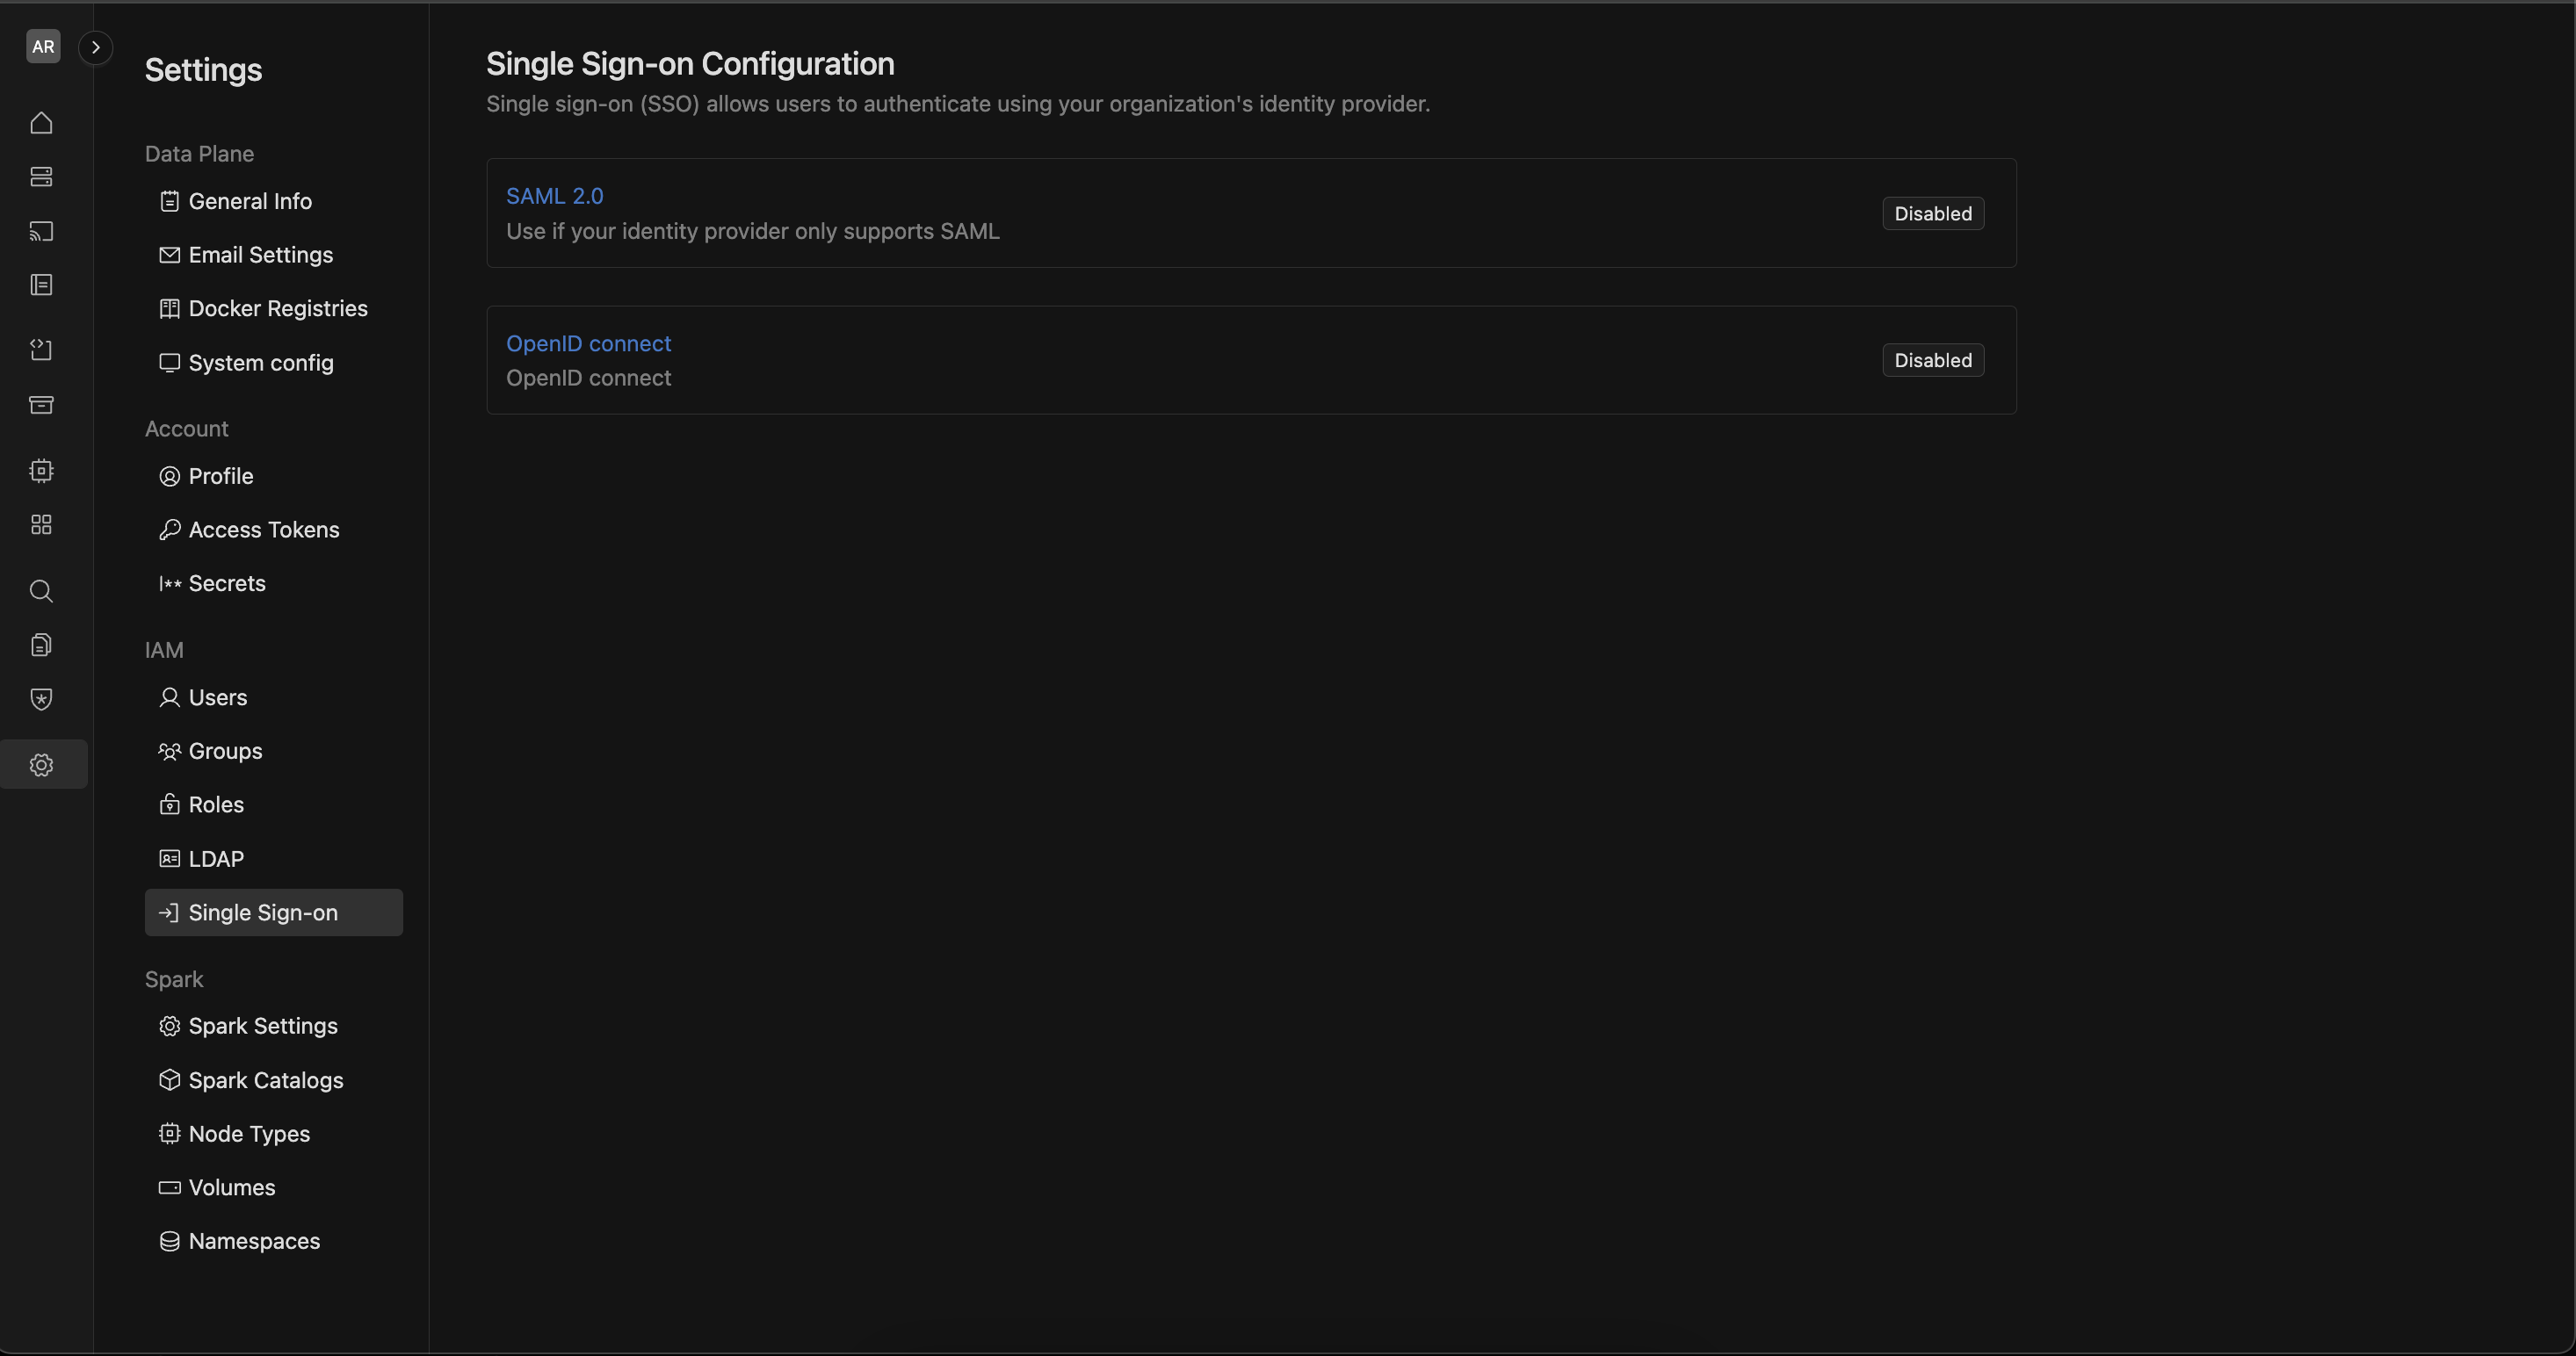Open the Home icon in the left rail
The height and width of the screenshot is (1356, 2576).
(41, 123)
